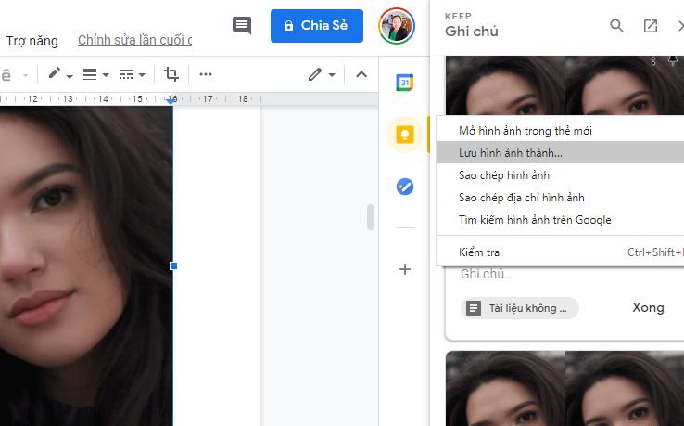Hide the menus with the up chevron
The width and height of the screenshot is (684, 426).
[x=361, y=74]
